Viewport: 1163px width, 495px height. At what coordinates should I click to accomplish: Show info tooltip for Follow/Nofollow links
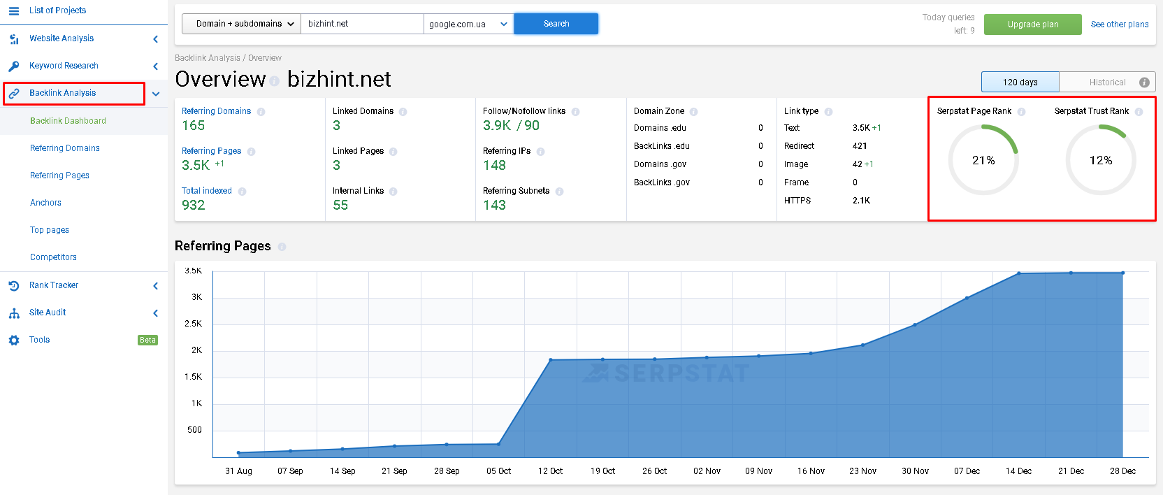(x=575, y=112)
